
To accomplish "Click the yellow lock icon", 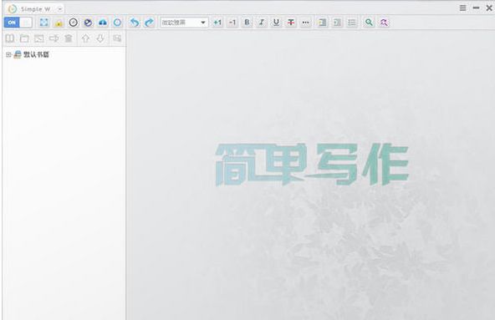I will [59, 23].
